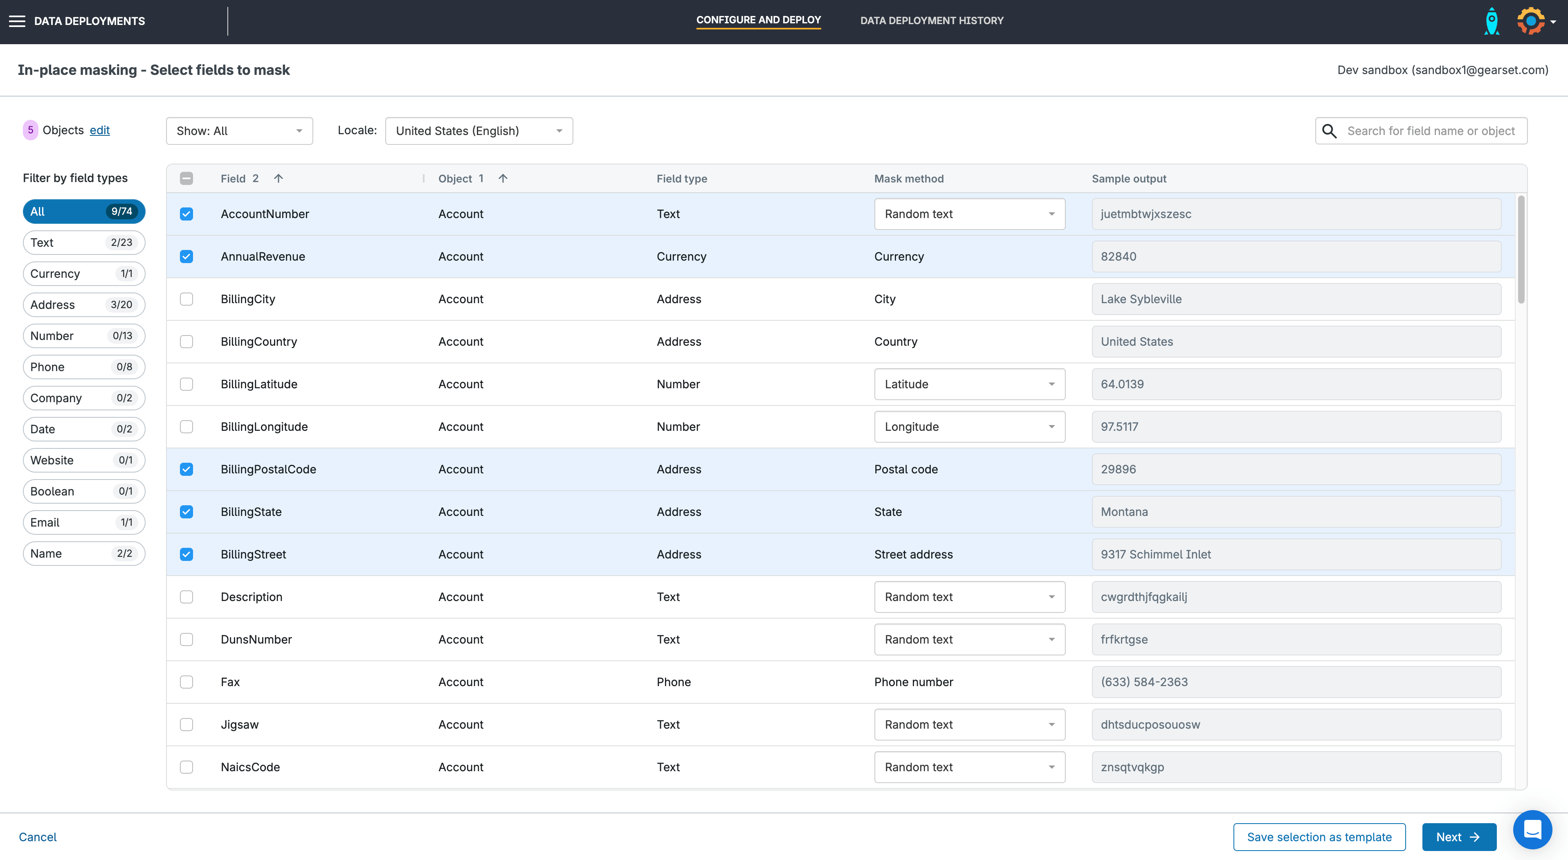Viewport: 1568px width, 860px height.
Task: Focus the field name search box
Action: (1431, 131)
